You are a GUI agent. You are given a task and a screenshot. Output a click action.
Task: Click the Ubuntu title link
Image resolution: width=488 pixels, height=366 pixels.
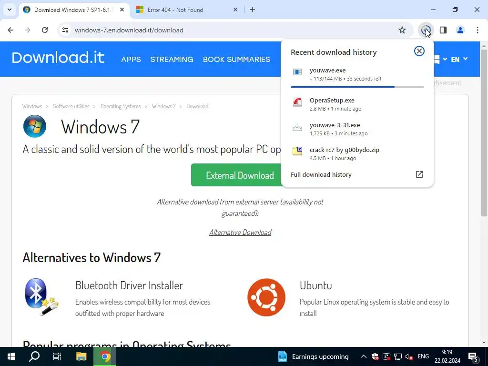(x=316, y=285)
